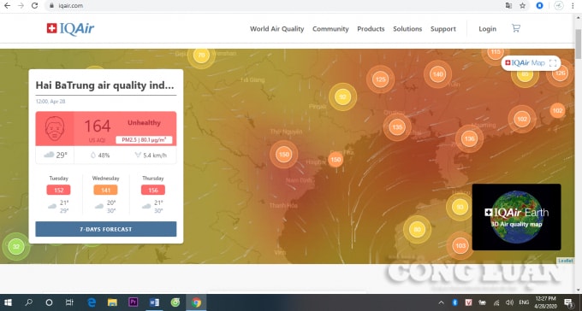Open the Community menu
Screen dimensions: 582x311
tap(330, 29)
